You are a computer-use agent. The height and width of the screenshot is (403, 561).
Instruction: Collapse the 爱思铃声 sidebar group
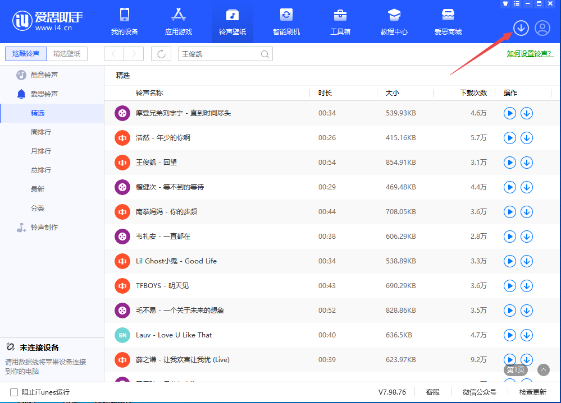[x=44, y=94]
